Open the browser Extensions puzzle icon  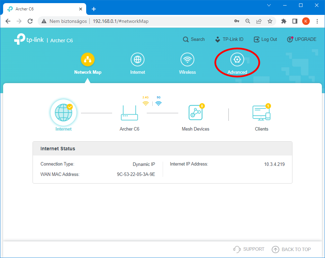point(284,21)
